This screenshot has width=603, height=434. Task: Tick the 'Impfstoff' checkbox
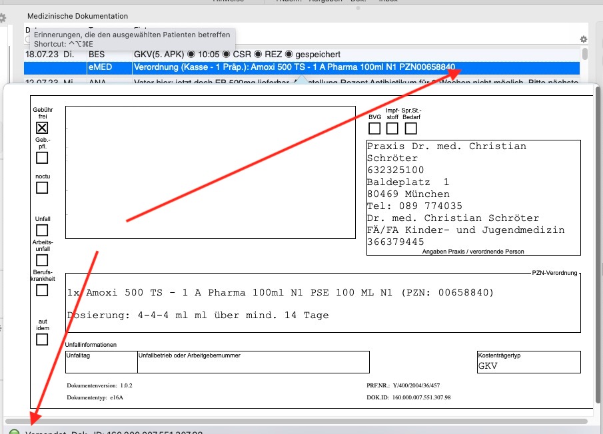coord(392,128)
